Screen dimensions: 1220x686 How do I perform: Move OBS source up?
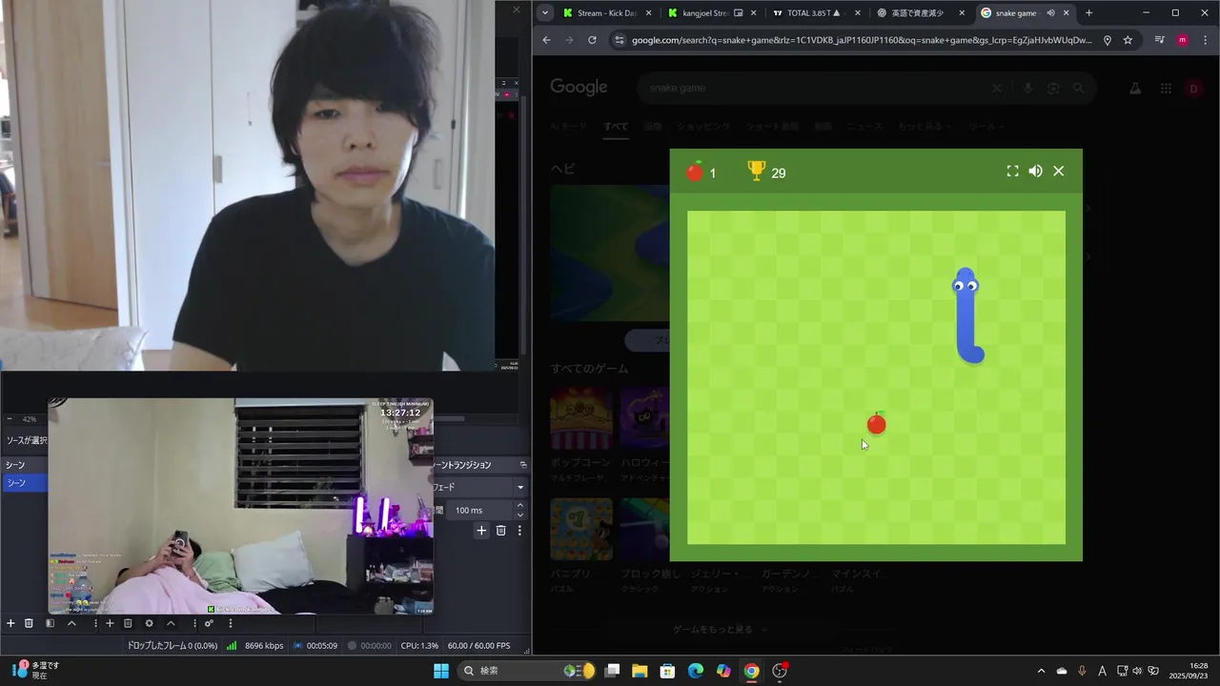coord(171,623)
